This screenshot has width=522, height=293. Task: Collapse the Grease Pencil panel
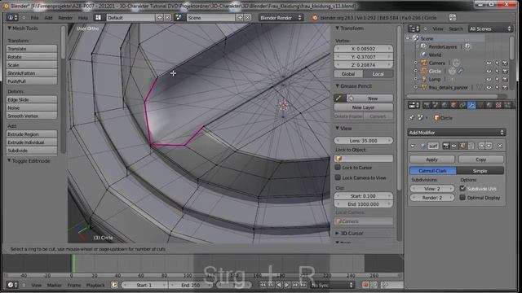point(337,86)
